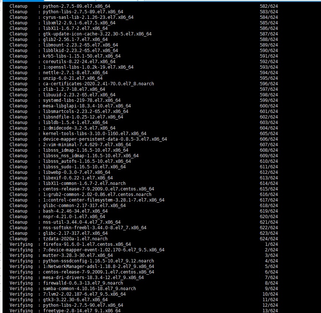This screenshot has height=313, width=321.
Task: Click libsss_sudo-1.16.5-10.el7.x86_64 package
Action: click(84, 167)
